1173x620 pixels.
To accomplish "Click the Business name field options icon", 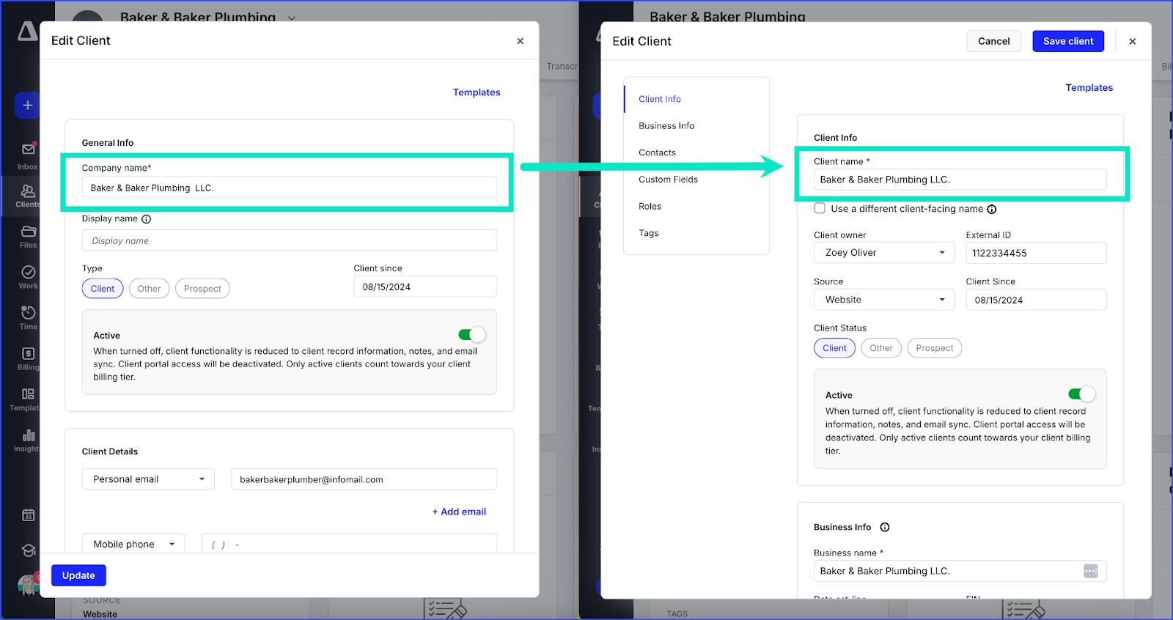I will click(1090, 571).
